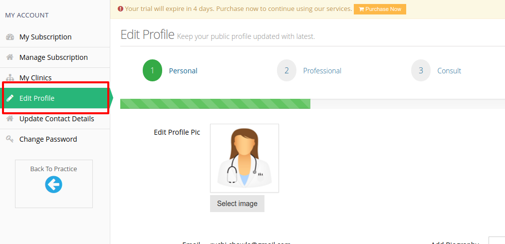Screen dimensions: 505x244
Task: Click the key icon beside Change Password
Action: (x=10, y=139)
